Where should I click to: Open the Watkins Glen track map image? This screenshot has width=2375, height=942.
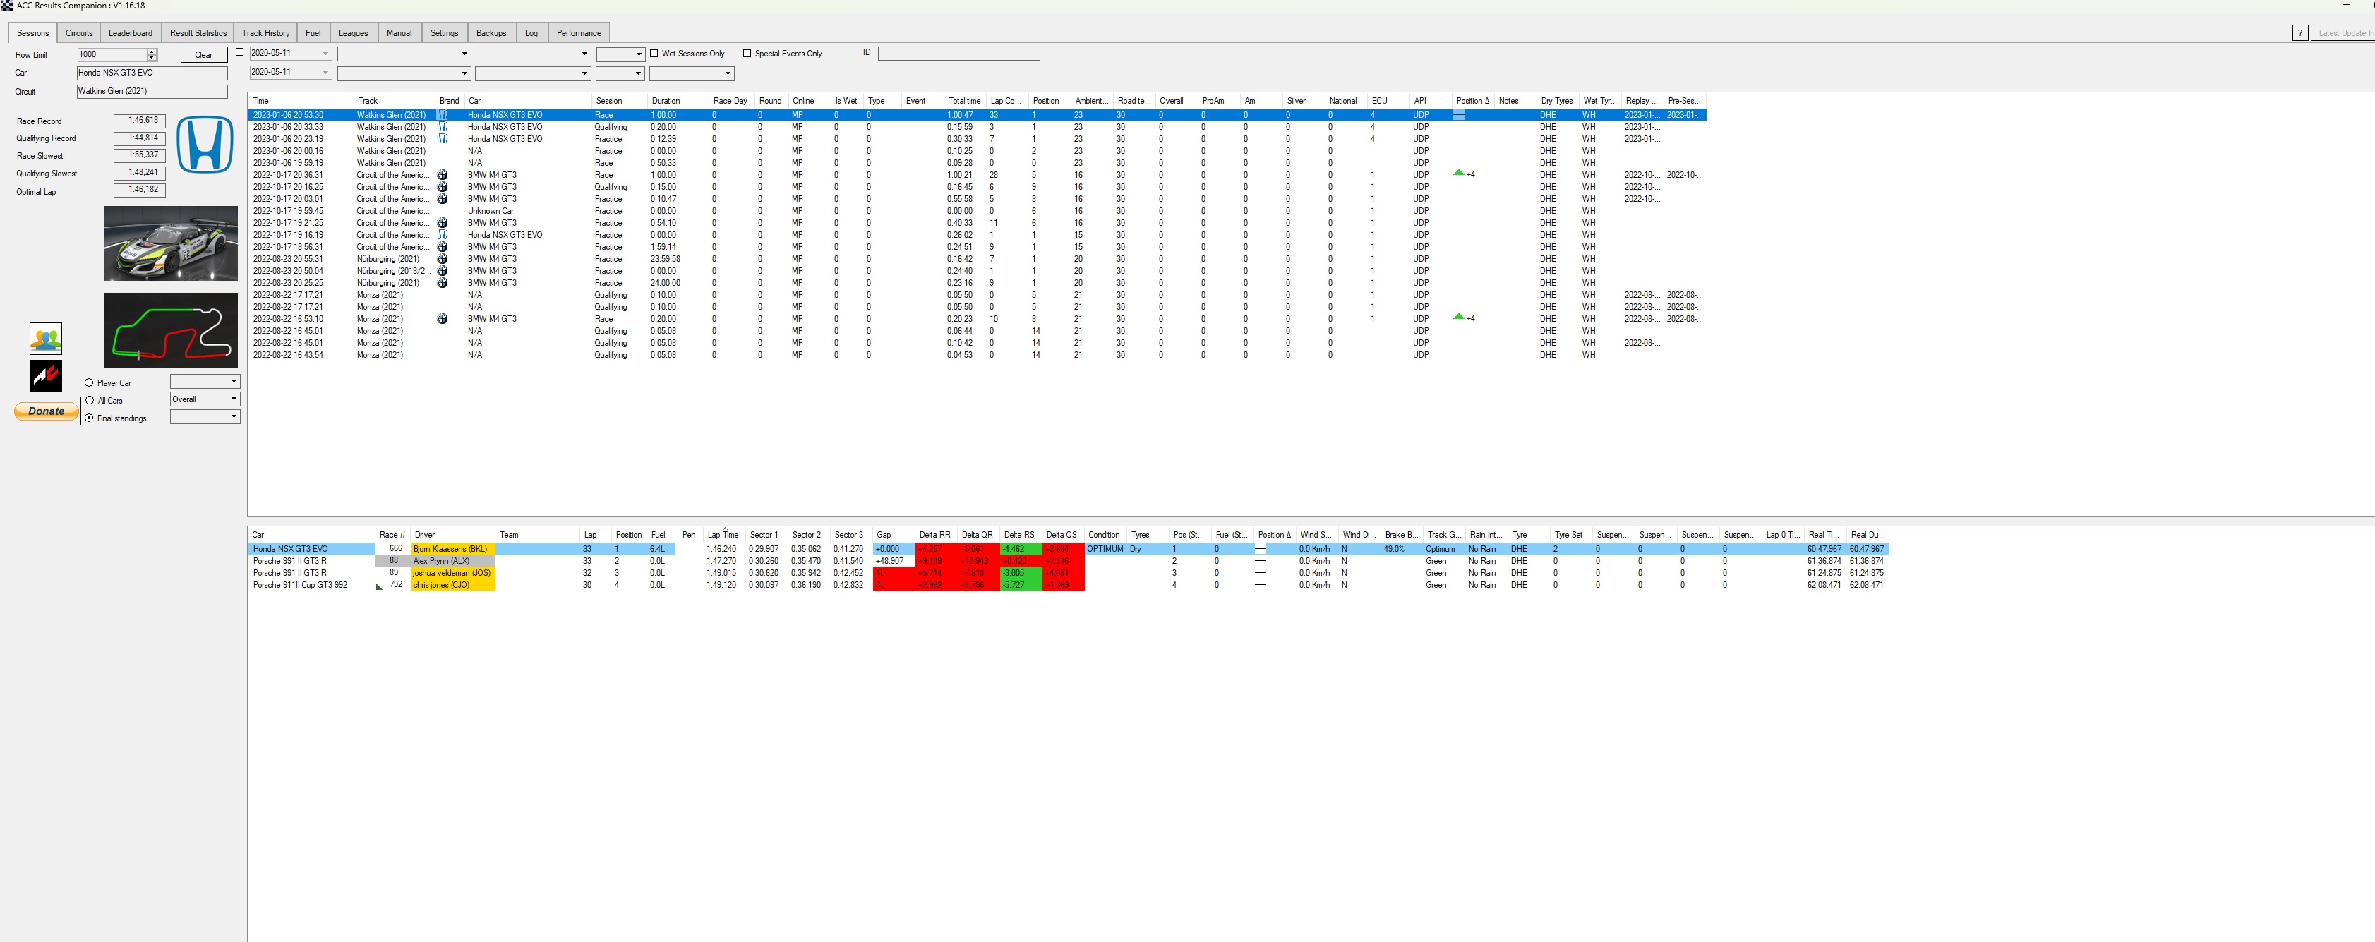pyautogui.click(x=171, y=330)
